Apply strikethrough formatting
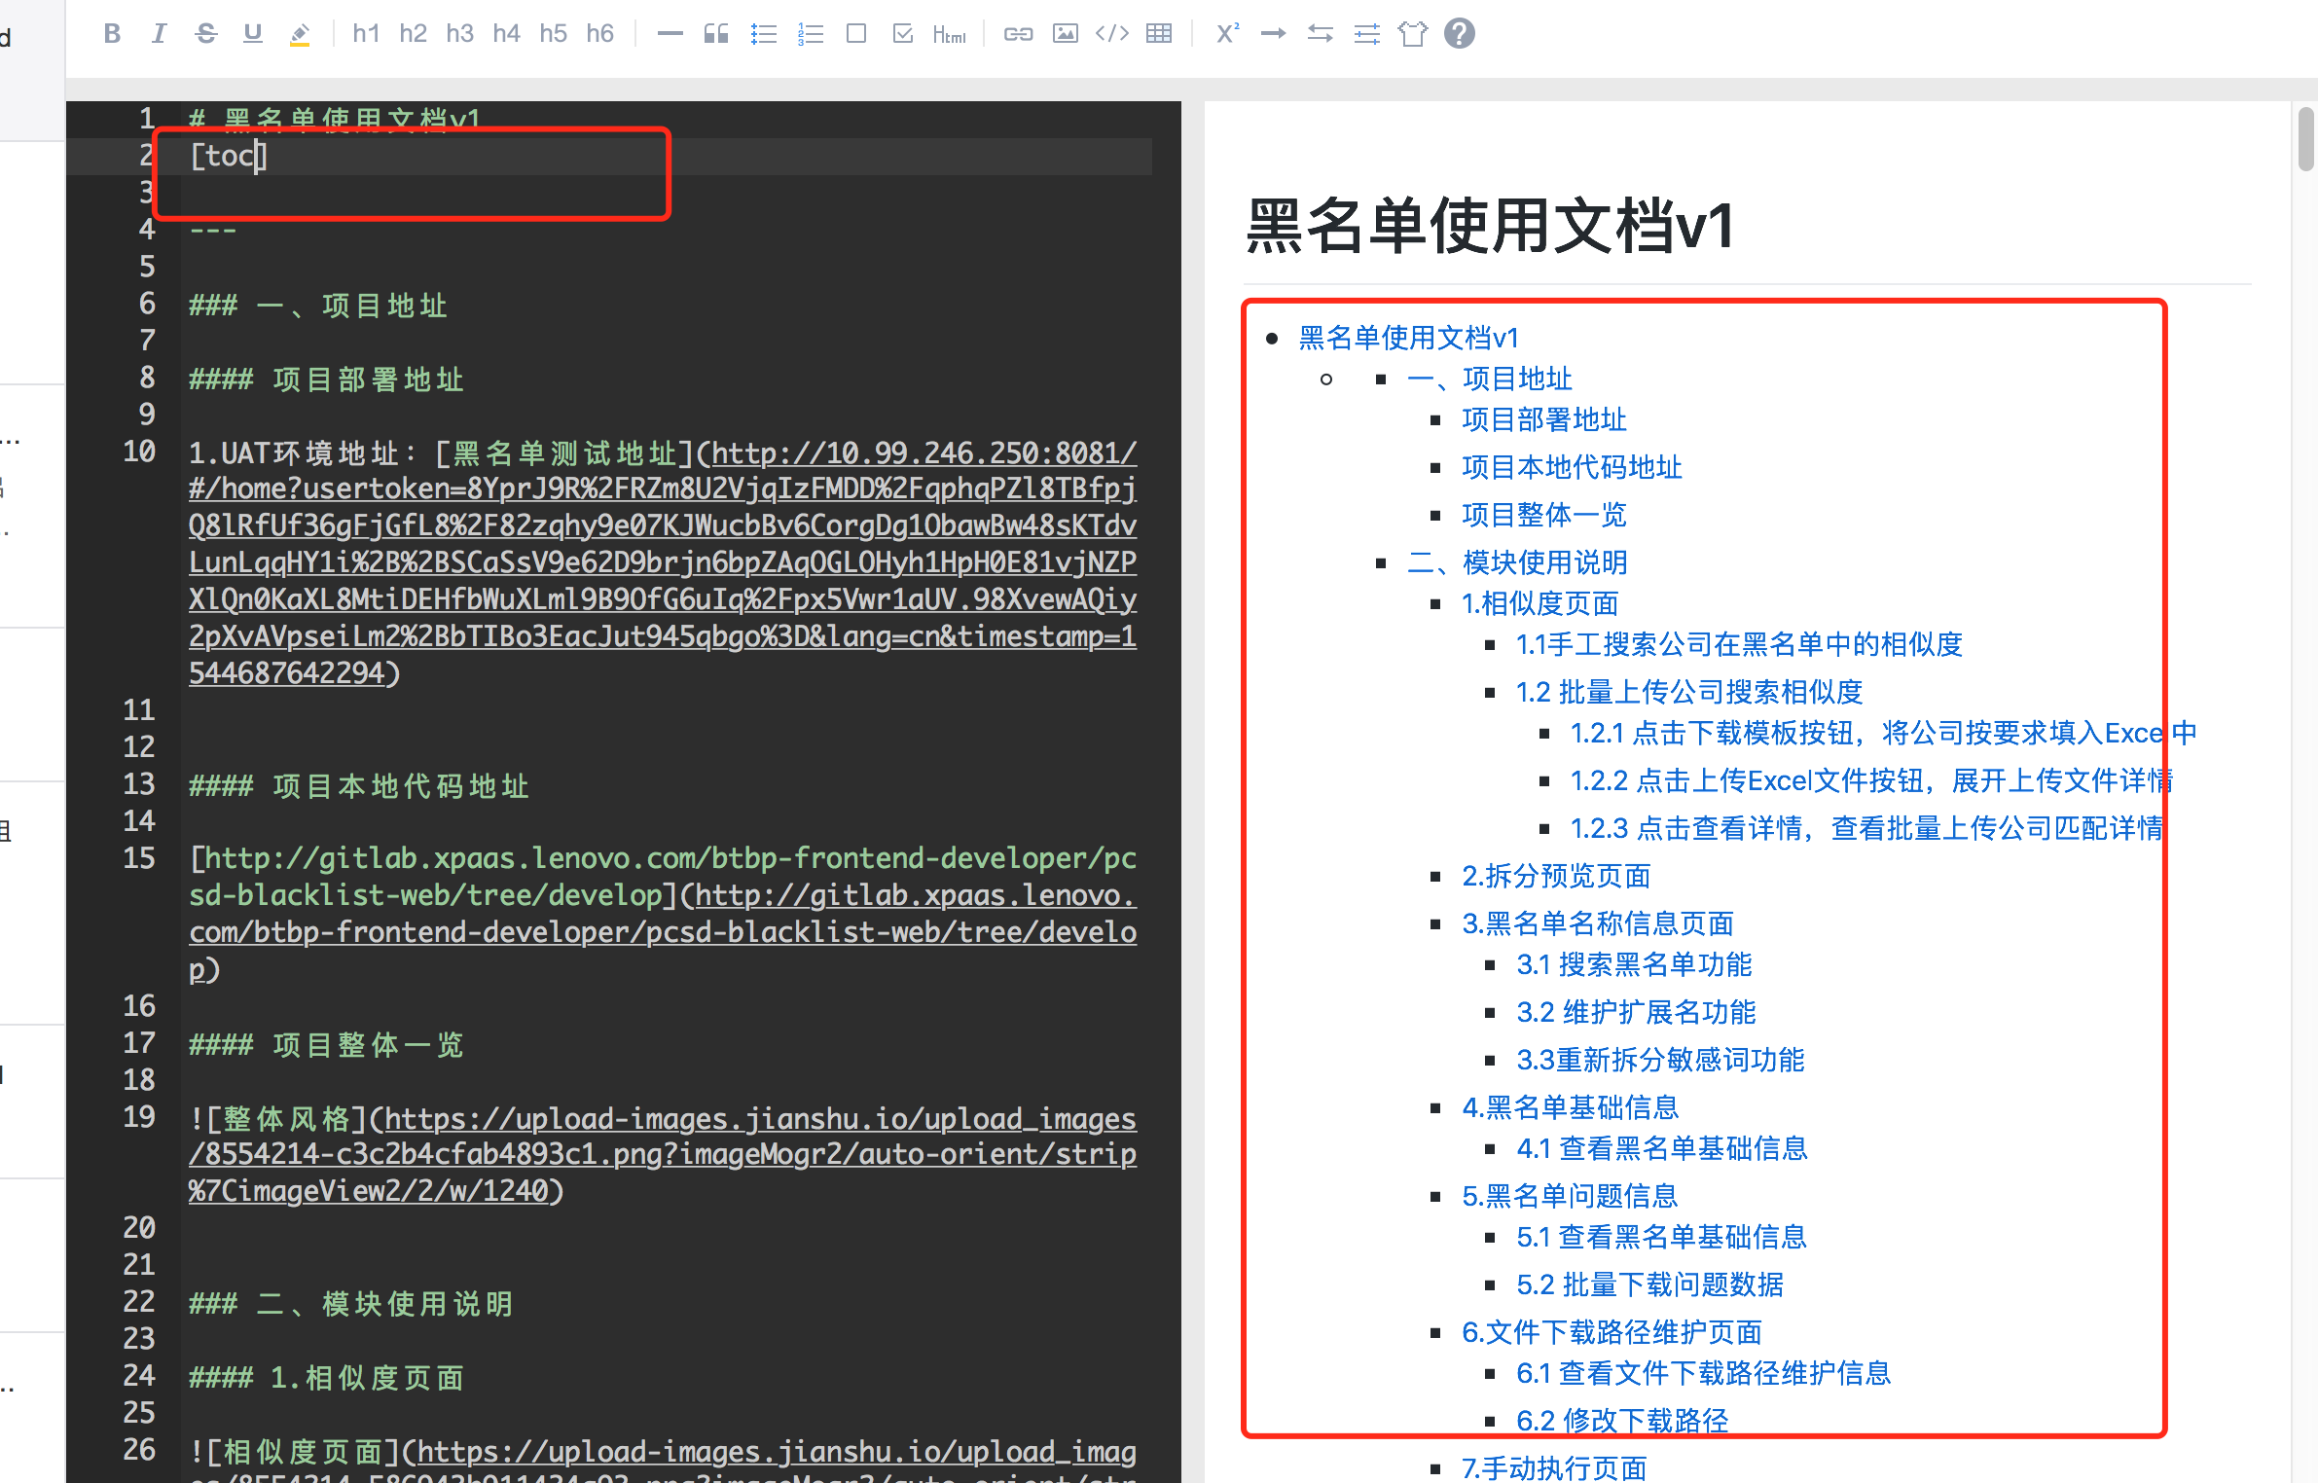 [205, 34]
